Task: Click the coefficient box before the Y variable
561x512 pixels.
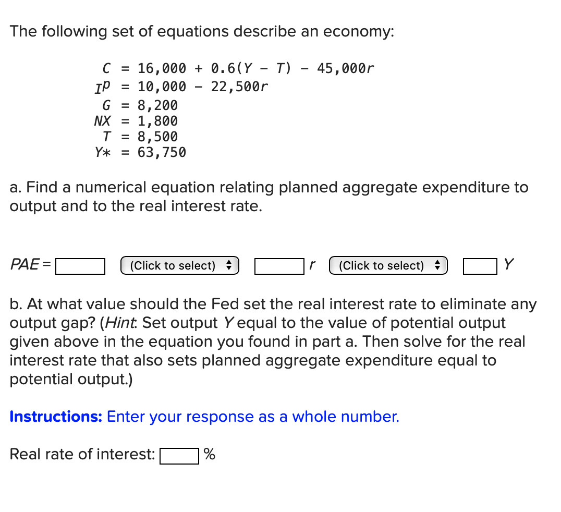Action: 480,266
